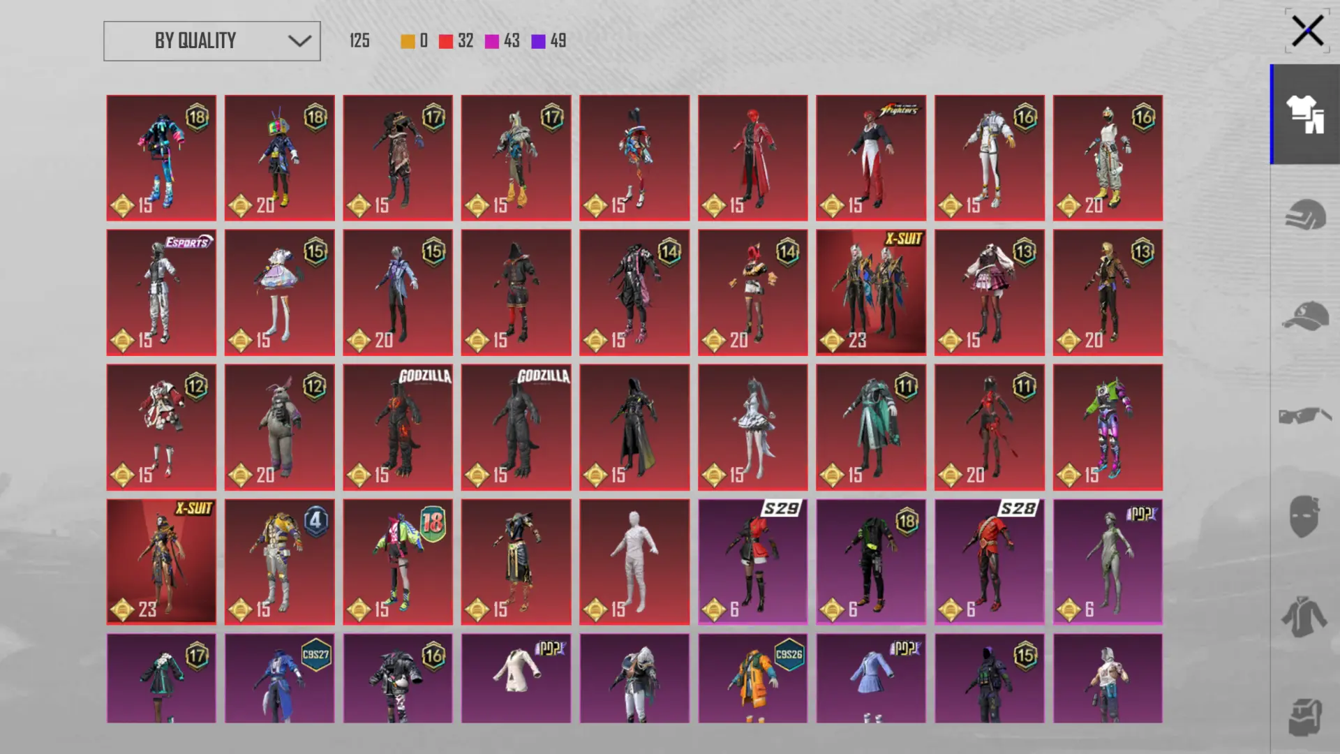
Task: Select the King of Fighters outfit thumbnail
Action: (871, 158)
